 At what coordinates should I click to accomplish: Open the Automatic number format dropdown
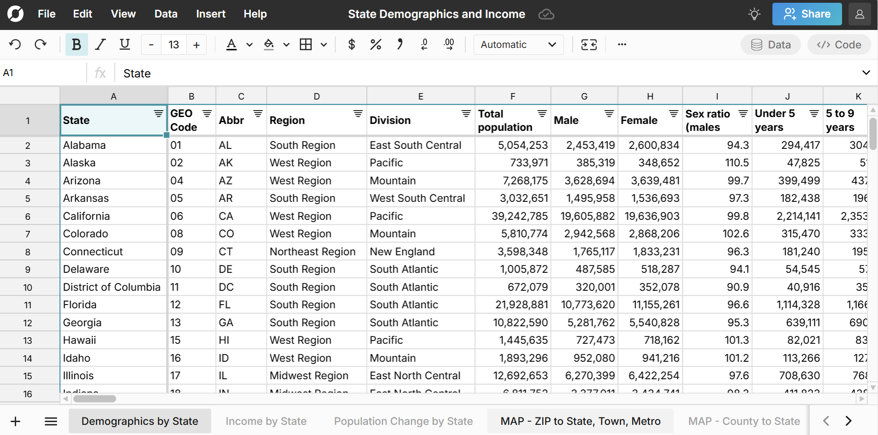(518, 44)
